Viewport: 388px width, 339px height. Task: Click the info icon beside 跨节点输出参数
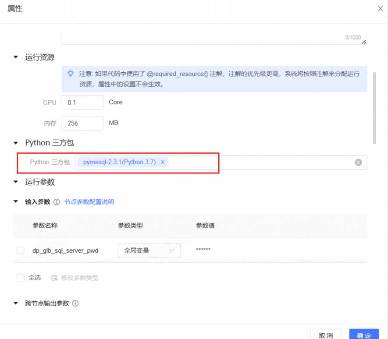(x=75, y=304)
